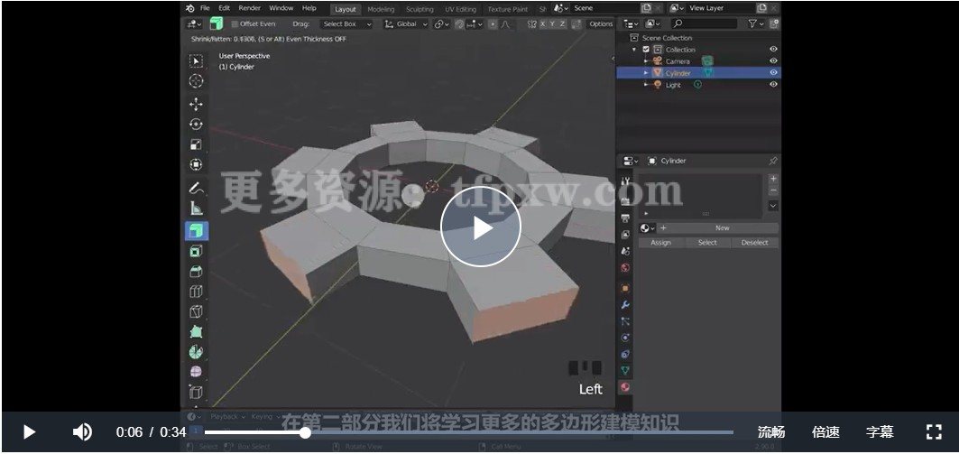
Task: Play video with center play button
Action: coord(480,227)
